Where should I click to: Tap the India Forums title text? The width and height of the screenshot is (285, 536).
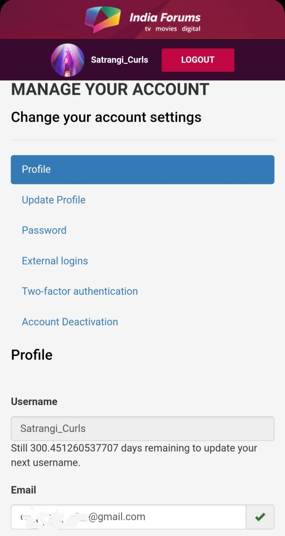(165, 17)
